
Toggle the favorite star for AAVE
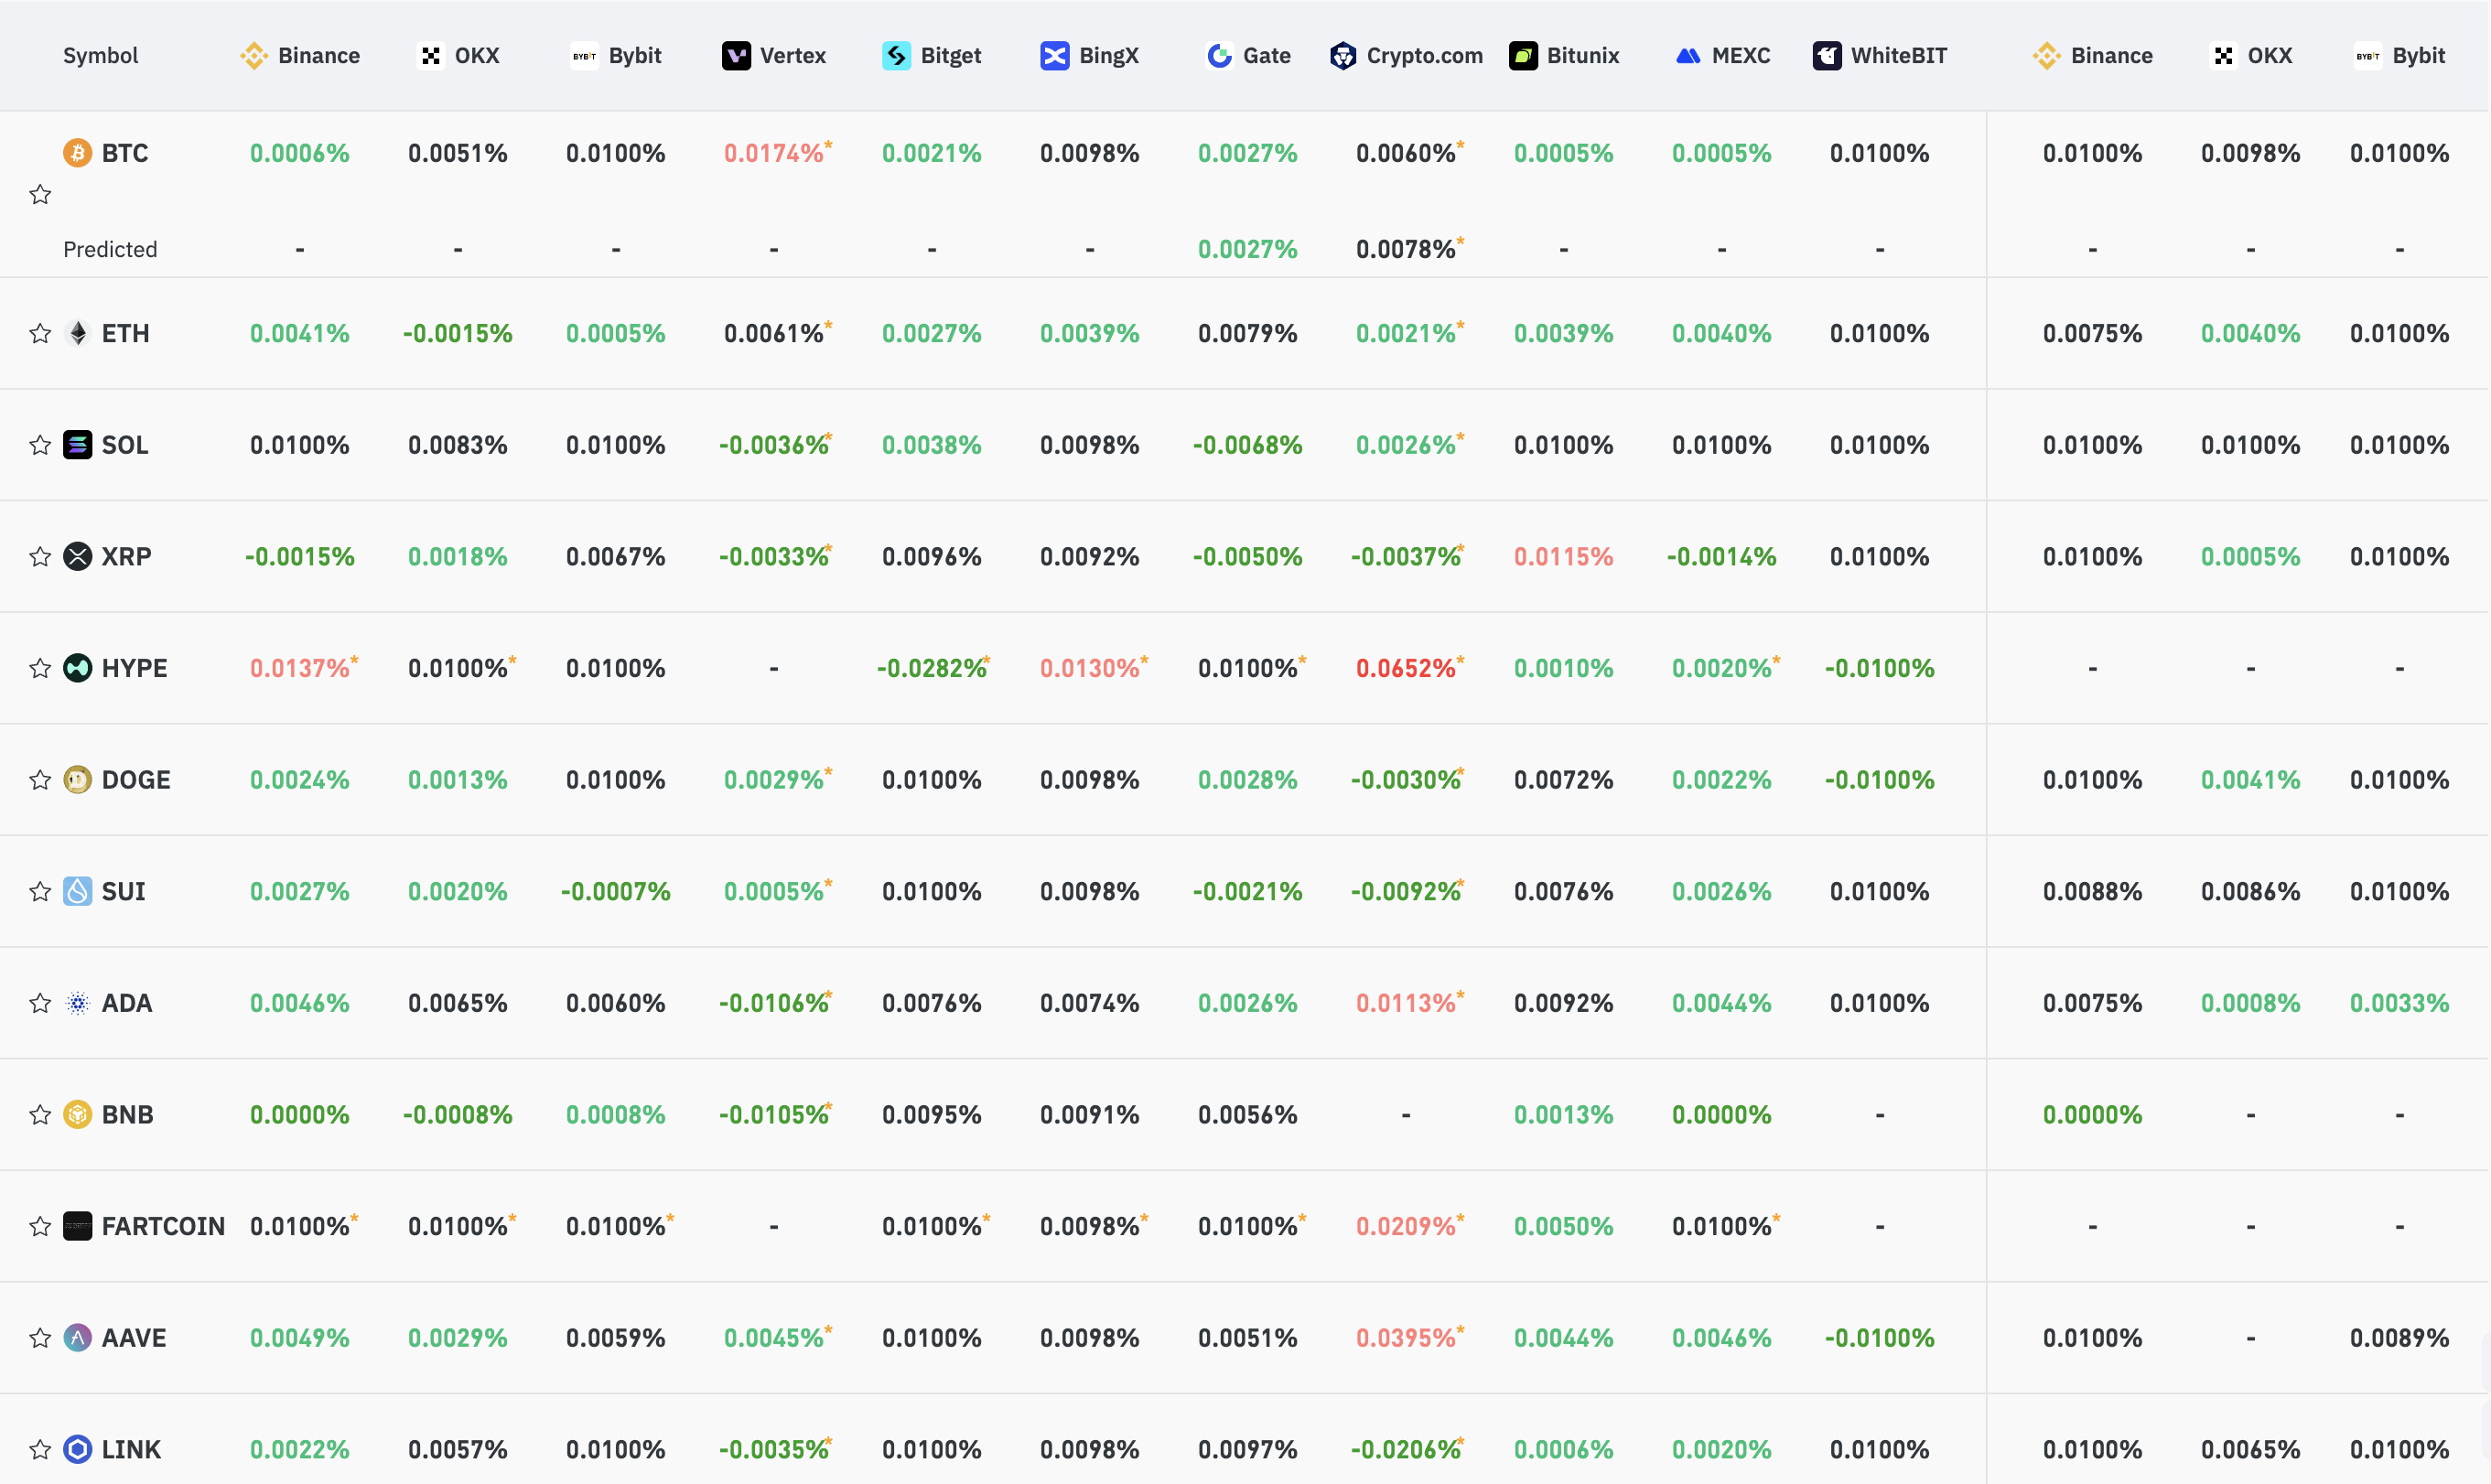pyautogui.click(x=40, y=1338)
